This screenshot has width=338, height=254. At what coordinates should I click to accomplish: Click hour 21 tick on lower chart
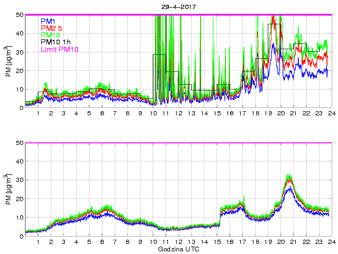293,241
